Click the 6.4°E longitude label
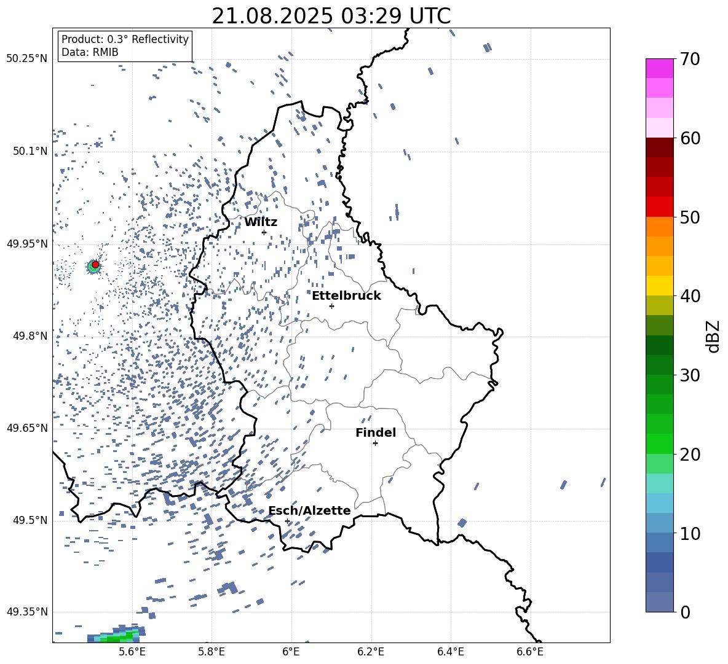728x664 pixels. (x=450, y=652)
